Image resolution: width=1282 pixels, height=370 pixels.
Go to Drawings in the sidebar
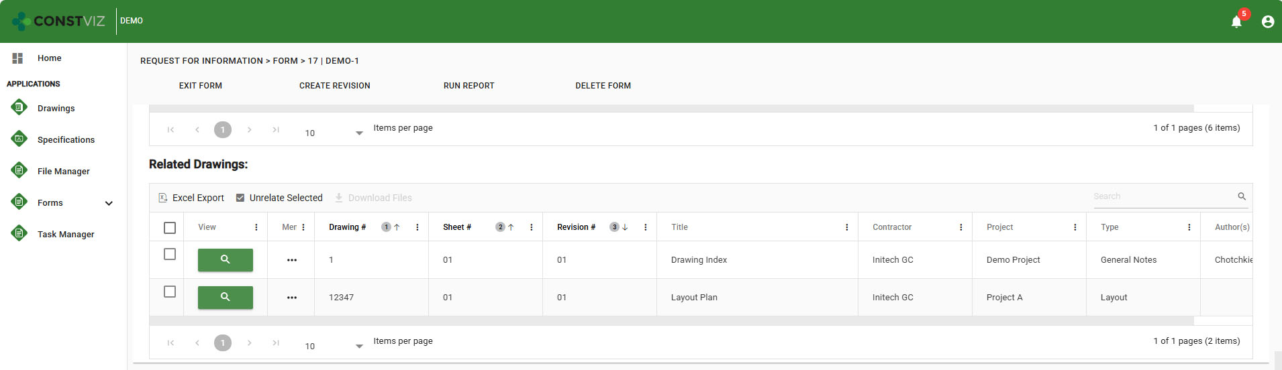coord(56,108)
